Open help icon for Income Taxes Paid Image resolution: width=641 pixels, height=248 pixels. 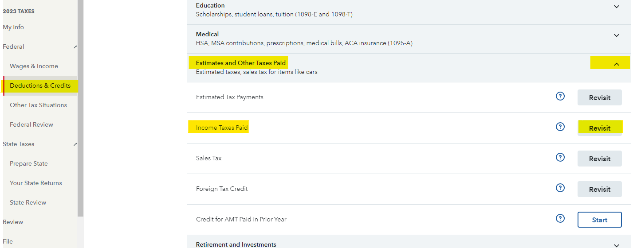(x=560, y=127)
